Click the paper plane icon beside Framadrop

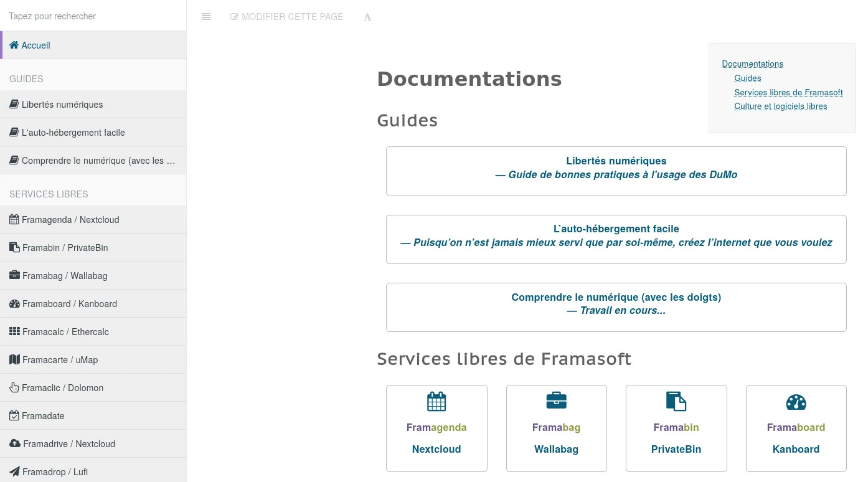[x=14, y=472]
